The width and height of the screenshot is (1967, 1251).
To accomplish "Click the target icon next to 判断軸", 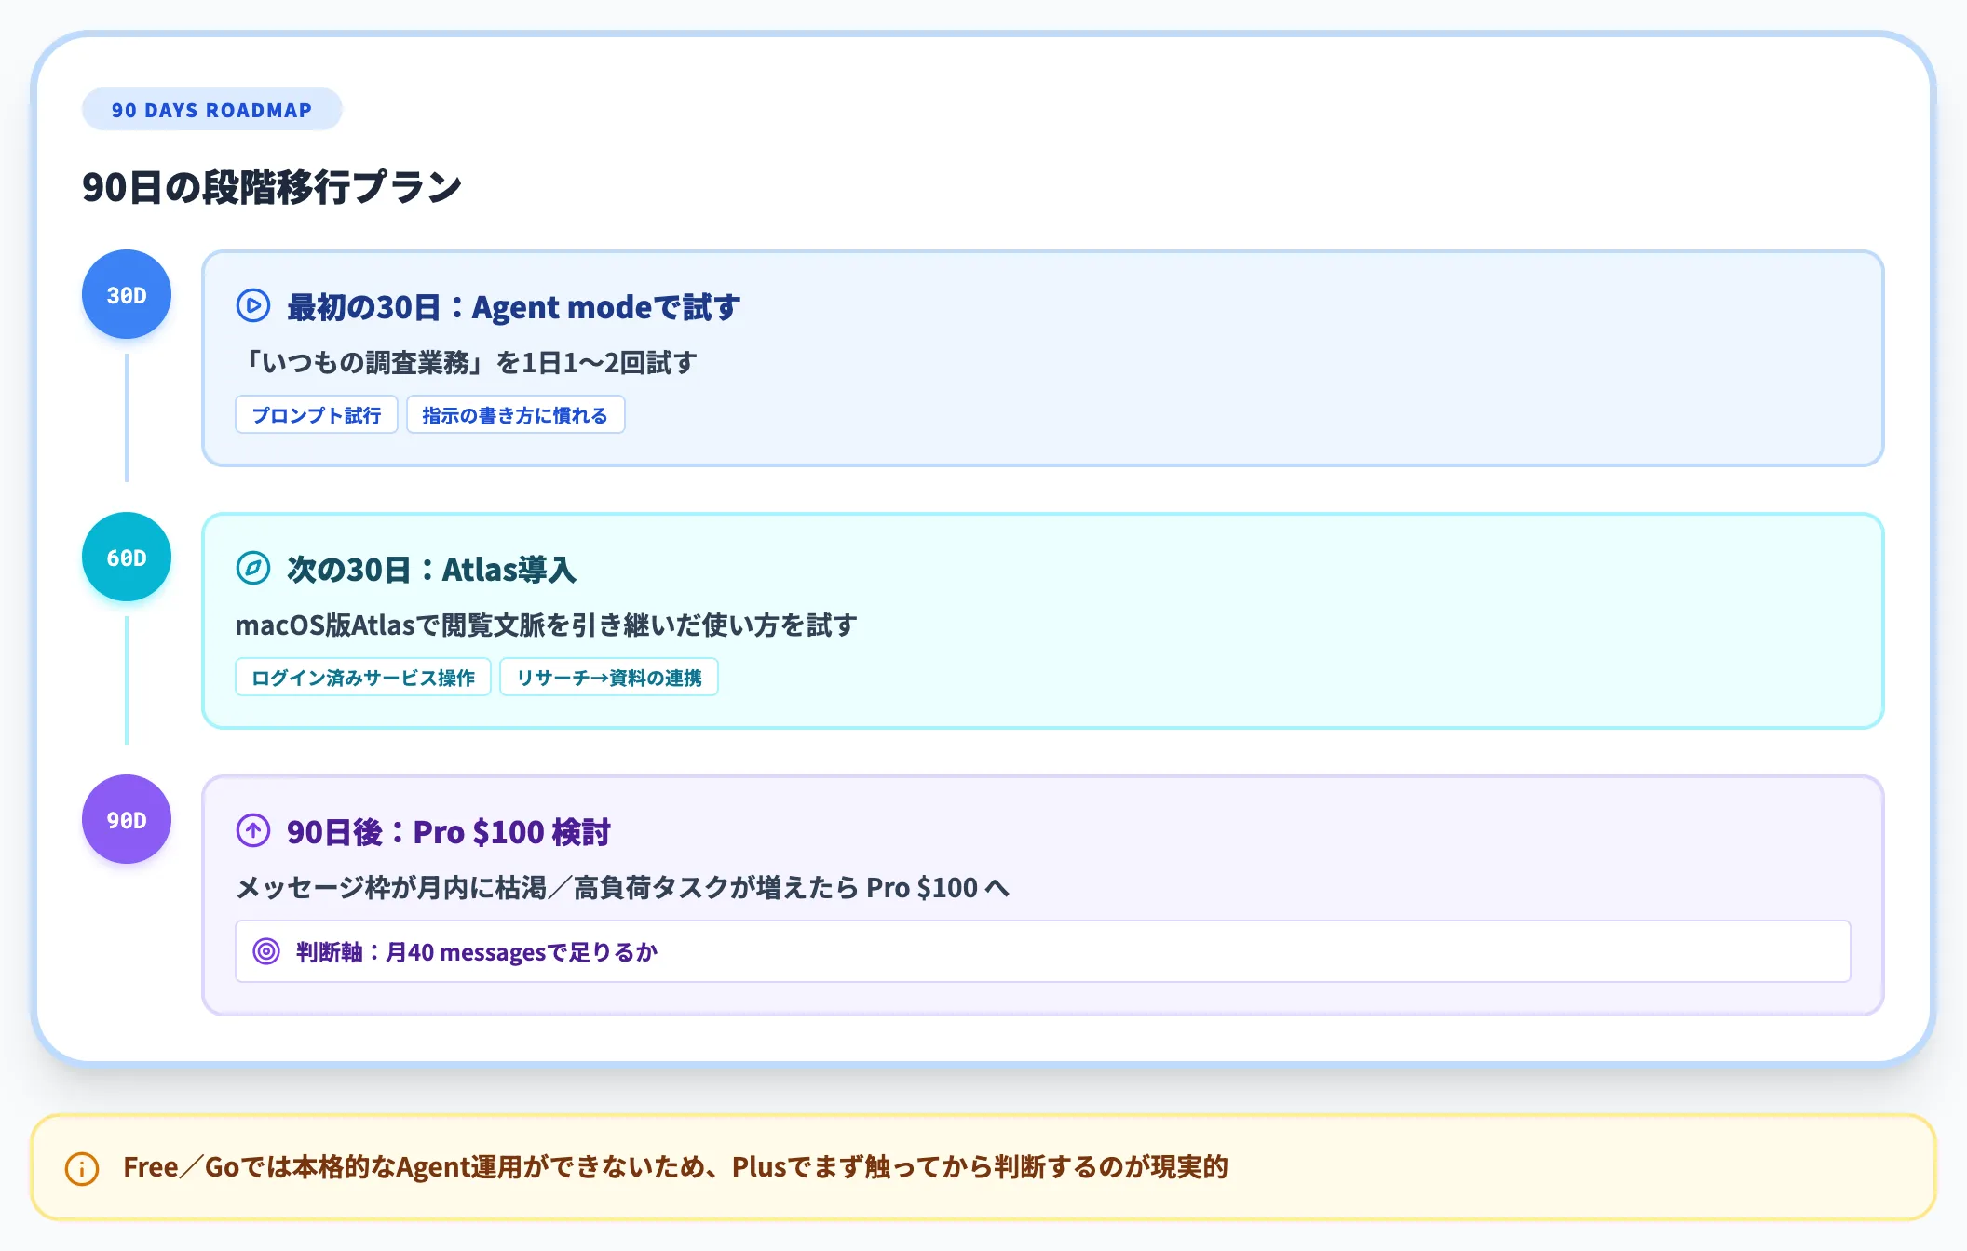I will click(266, 951).
